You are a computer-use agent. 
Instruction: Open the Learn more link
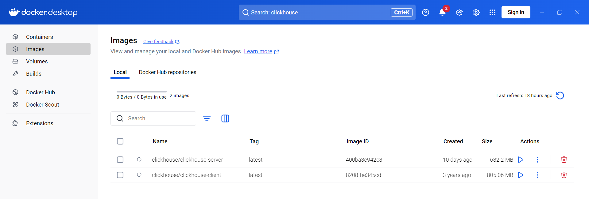258,51
